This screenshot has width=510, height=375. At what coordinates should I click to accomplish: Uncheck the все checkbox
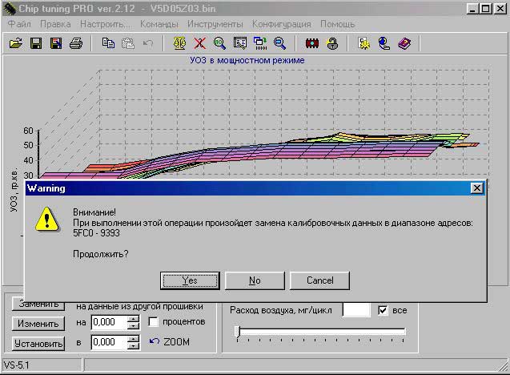click(384, 310)
